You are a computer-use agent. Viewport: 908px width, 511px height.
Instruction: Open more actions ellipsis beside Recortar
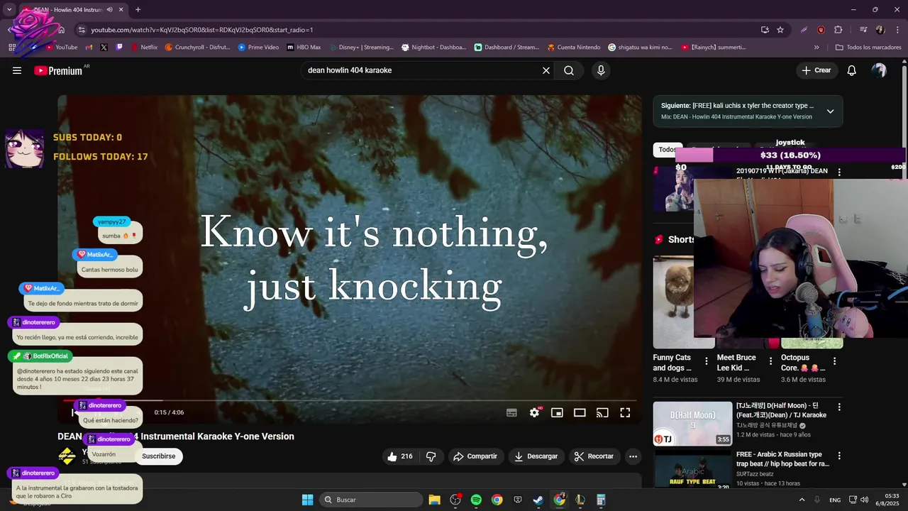coord(633,456)
